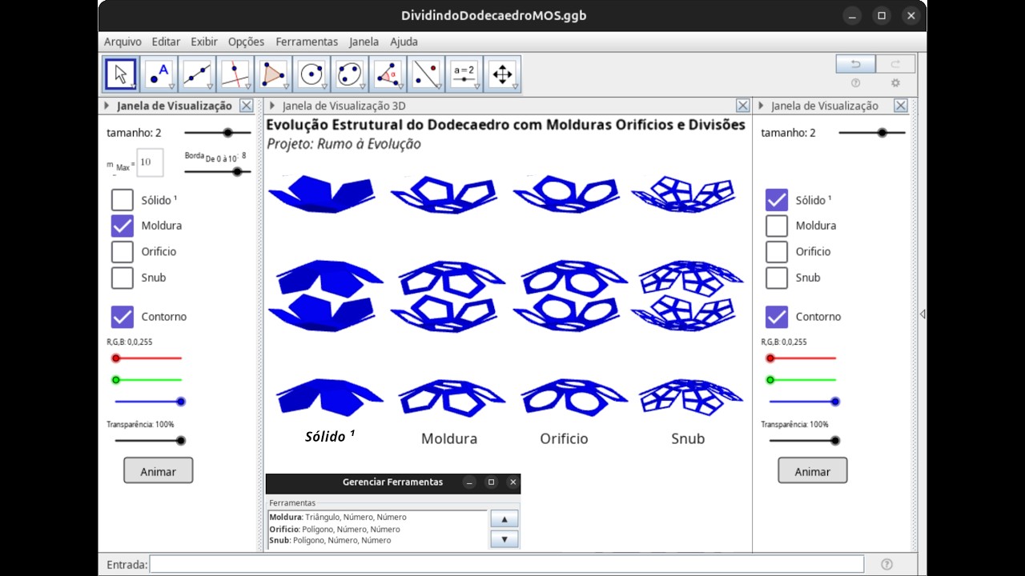The width and height of the screenshot is (1025, 576).
Task: Select the Angle tool
Action: coord(388,74)
